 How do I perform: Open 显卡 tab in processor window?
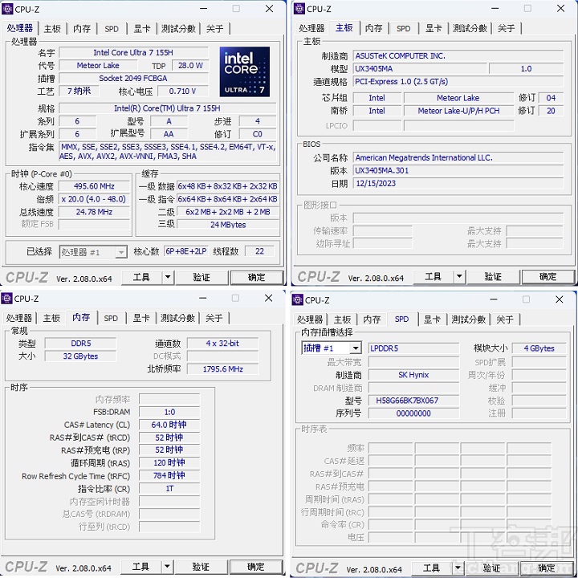coord(142,28)
